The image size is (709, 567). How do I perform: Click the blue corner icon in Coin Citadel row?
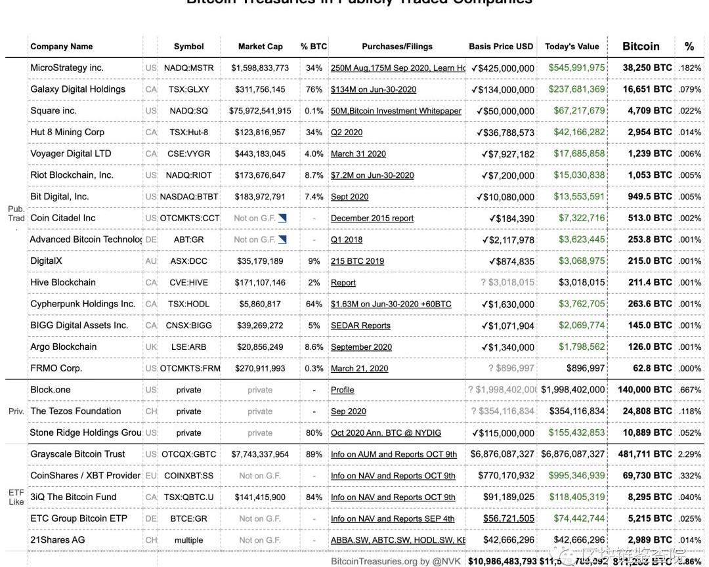click(x=282, y=218)
